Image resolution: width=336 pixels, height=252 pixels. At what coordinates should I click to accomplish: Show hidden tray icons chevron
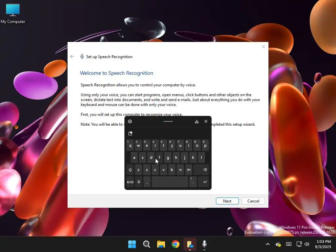point(268,244)
